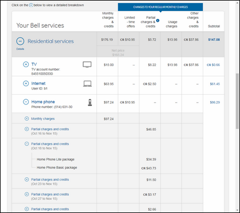
Task: Click Partial charges and credits Oct 18 link
Action: (50, 144)
